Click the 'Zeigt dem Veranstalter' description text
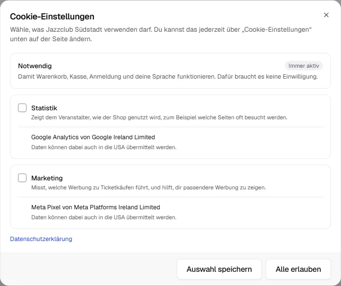This screenshot has width=341, height=286. pos(159,117)
